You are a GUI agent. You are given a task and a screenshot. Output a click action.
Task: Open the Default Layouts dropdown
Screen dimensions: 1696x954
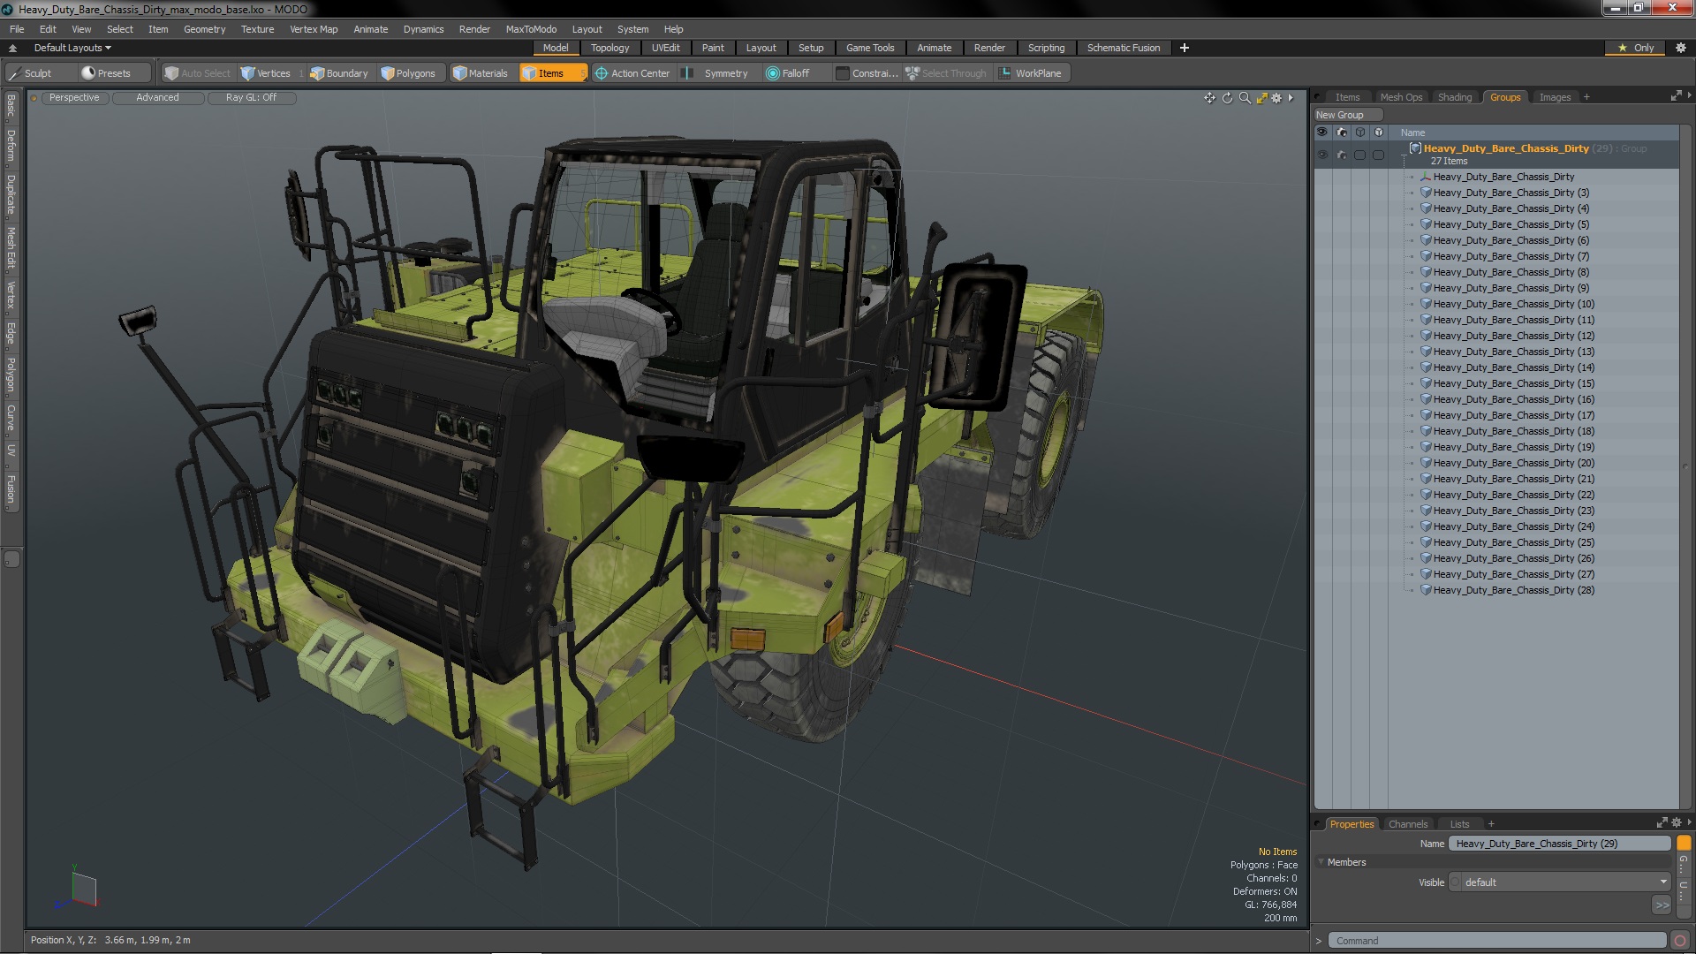72,48
